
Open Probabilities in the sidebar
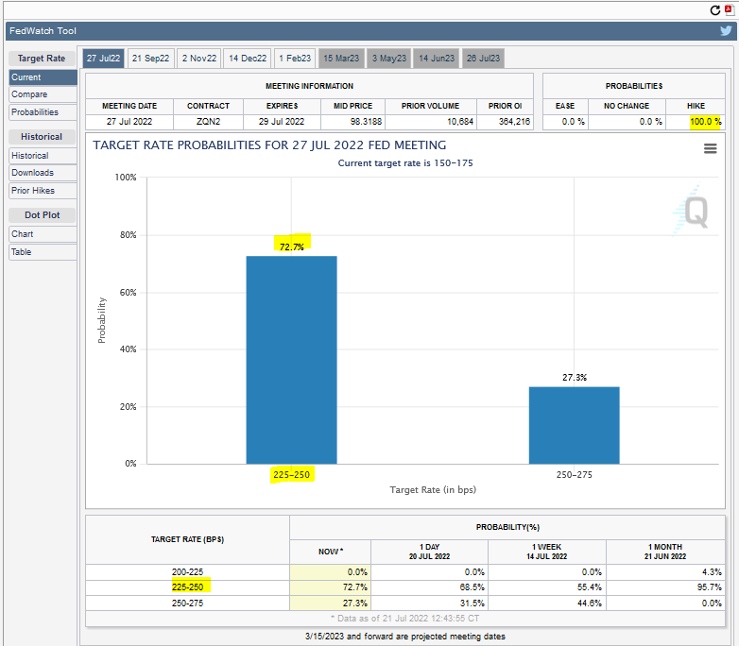pyautogui.click(x=43, y=112)
